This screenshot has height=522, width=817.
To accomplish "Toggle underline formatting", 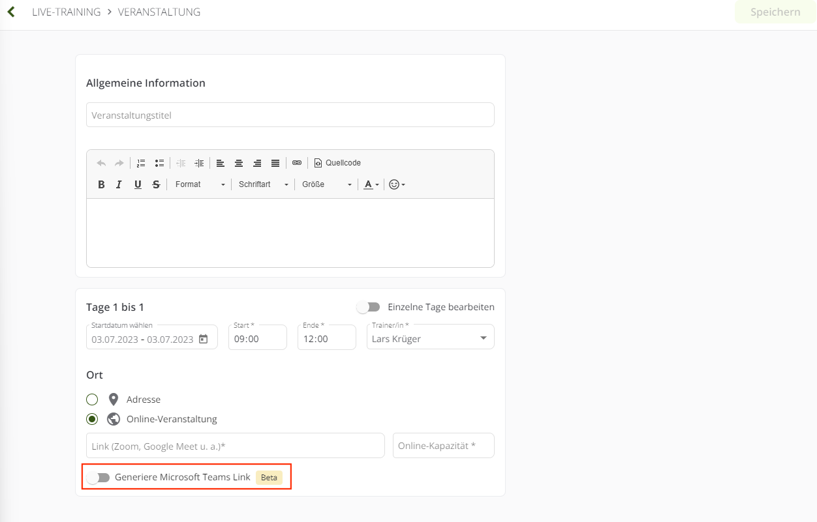I will (x=138, y=184).
